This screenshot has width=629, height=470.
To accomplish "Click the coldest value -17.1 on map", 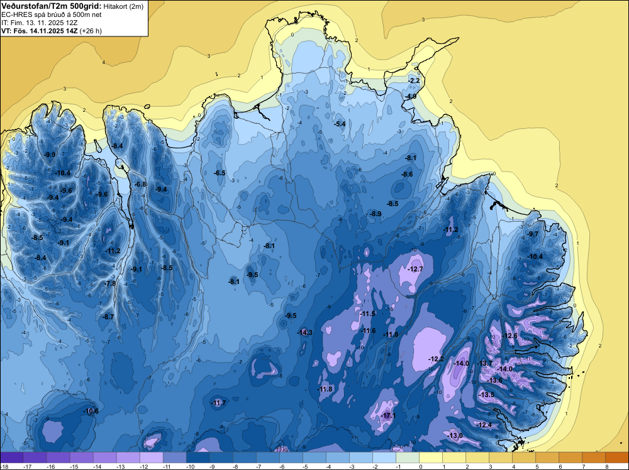I will coord(388,416).
